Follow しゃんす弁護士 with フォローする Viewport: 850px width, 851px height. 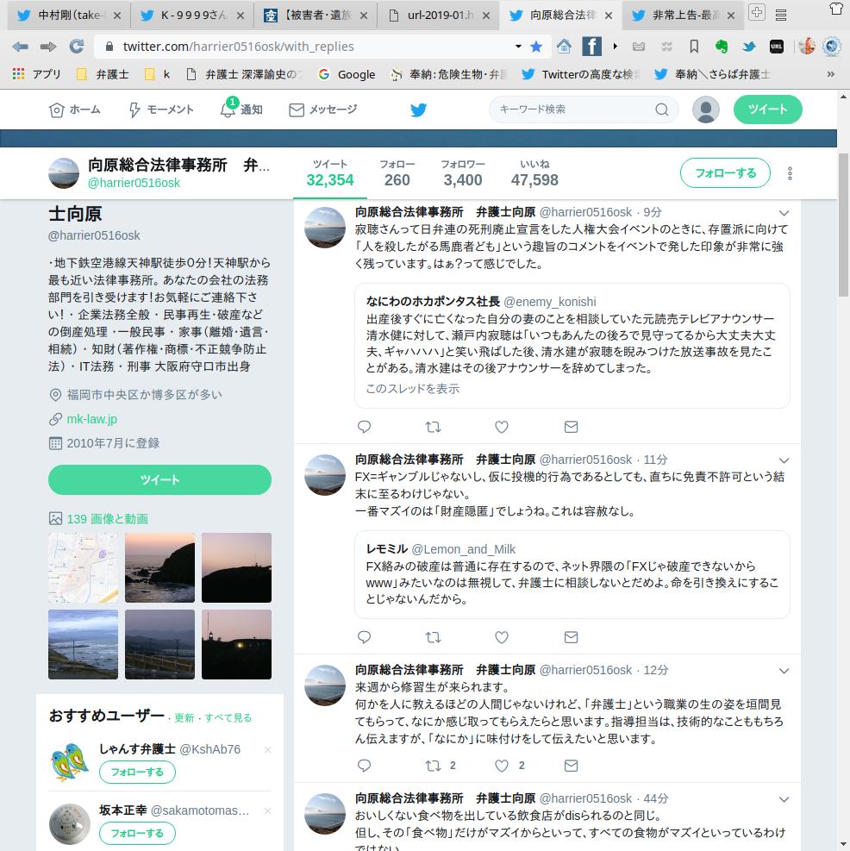point(137,772)
